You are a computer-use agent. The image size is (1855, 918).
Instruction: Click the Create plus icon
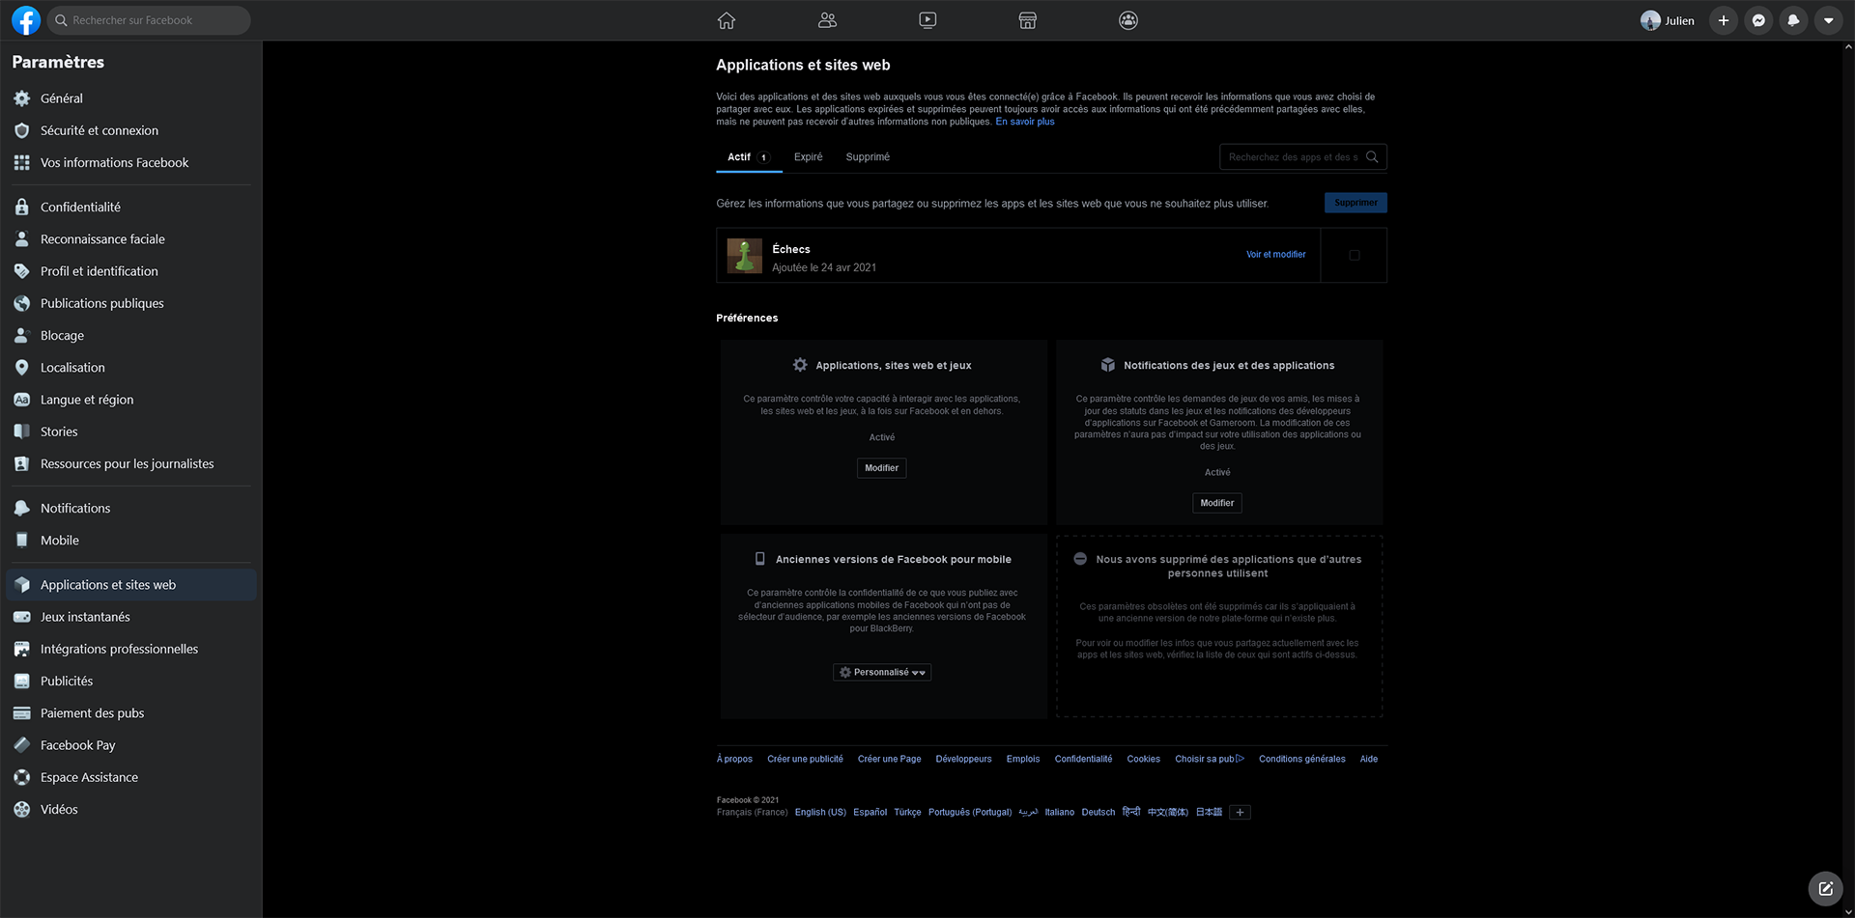pyautogui.click(x=1724, y=20)
